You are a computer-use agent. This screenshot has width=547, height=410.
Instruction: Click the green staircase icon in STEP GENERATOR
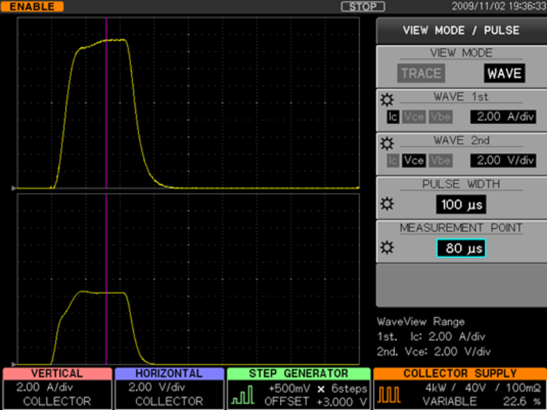coord(242,395)
